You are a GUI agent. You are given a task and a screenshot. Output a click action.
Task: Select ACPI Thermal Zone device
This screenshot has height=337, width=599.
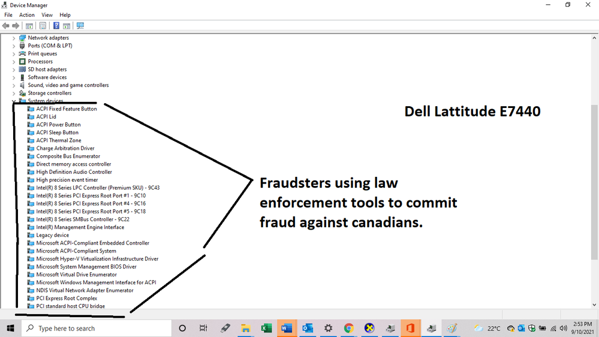coord(59,140)
